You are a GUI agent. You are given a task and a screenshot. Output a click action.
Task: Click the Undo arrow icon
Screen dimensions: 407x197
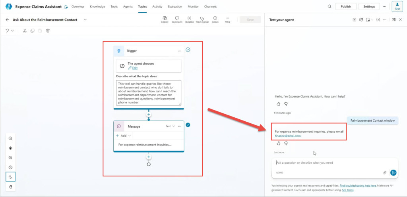pyautogui.click(x=7, y=31)
